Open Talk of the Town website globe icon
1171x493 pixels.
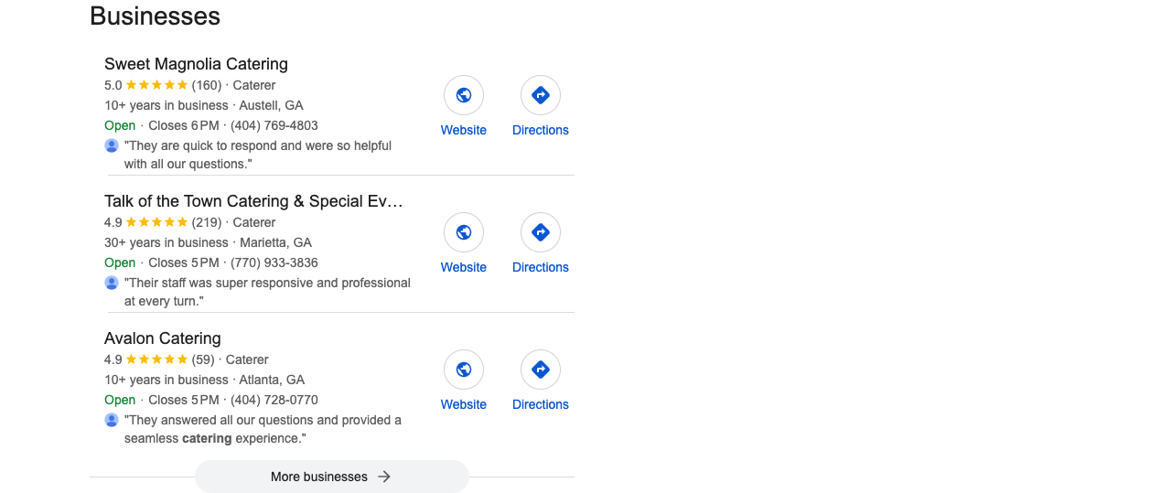point(464,232)
